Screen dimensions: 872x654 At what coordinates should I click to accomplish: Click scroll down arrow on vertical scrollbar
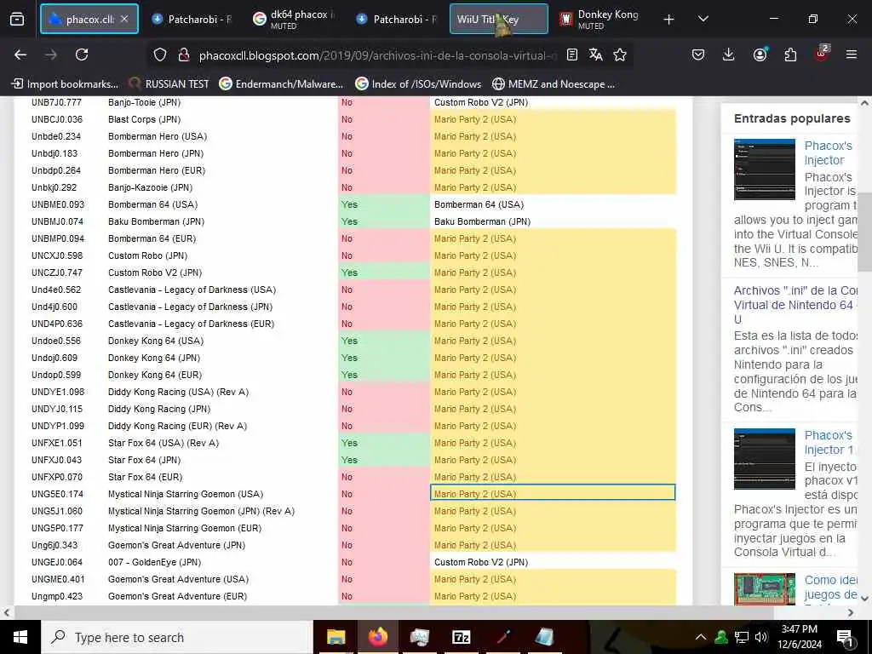[865, 599]
